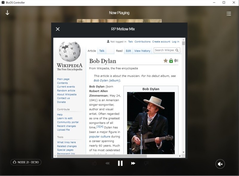
Task: Click the Wikipedia search magnifier icon
Action: (x=177, y=50)
